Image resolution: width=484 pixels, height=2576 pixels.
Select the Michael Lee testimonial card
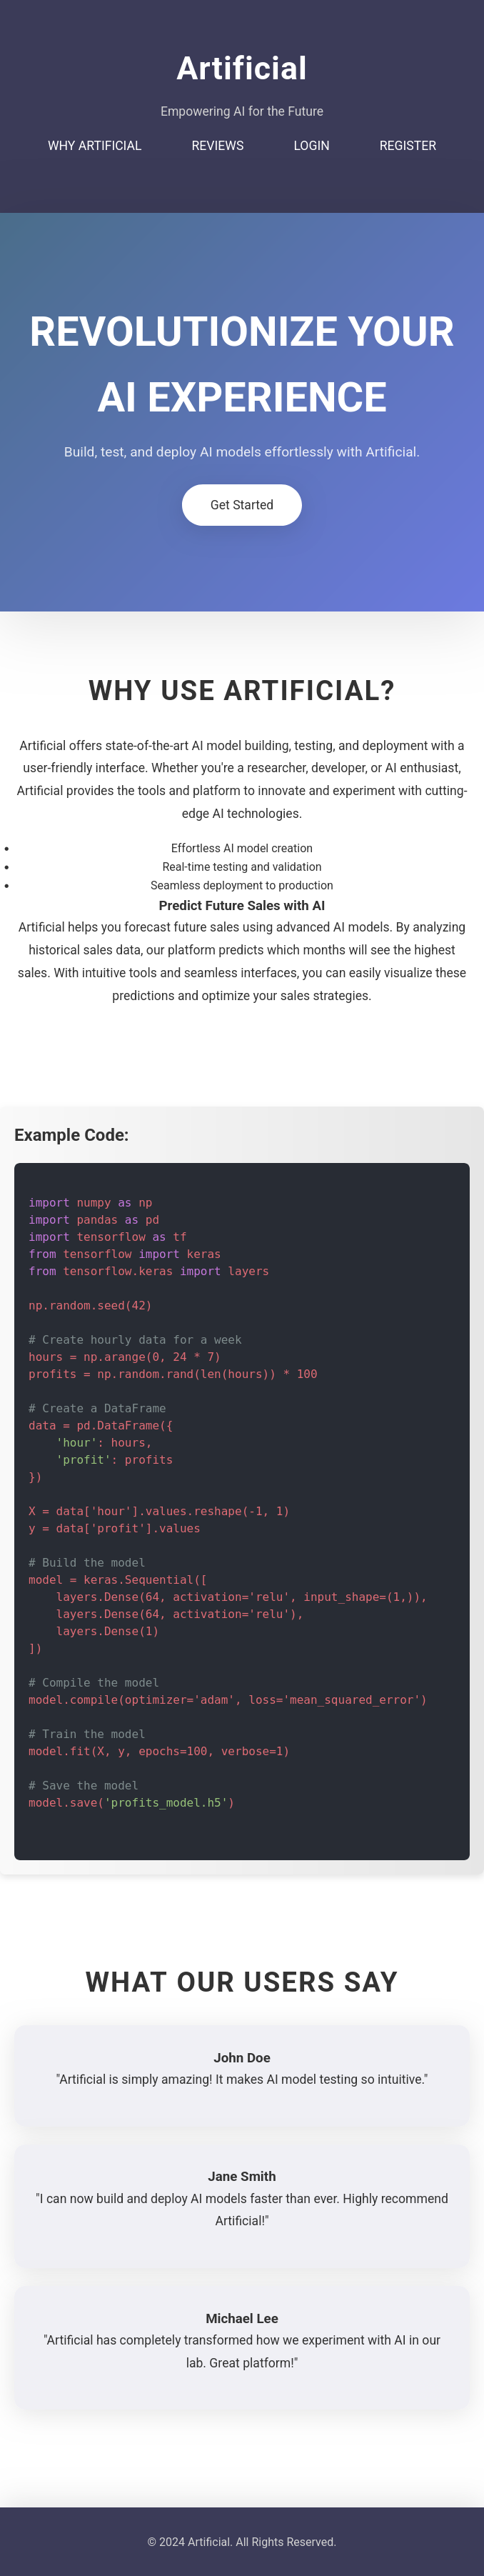[242, 2346]
